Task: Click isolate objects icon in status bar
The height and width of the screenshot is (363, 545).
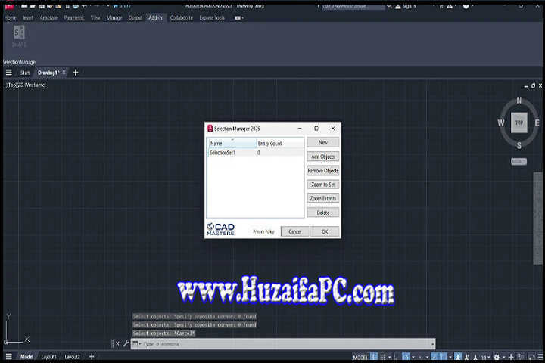Action: (x=521, y=356)
